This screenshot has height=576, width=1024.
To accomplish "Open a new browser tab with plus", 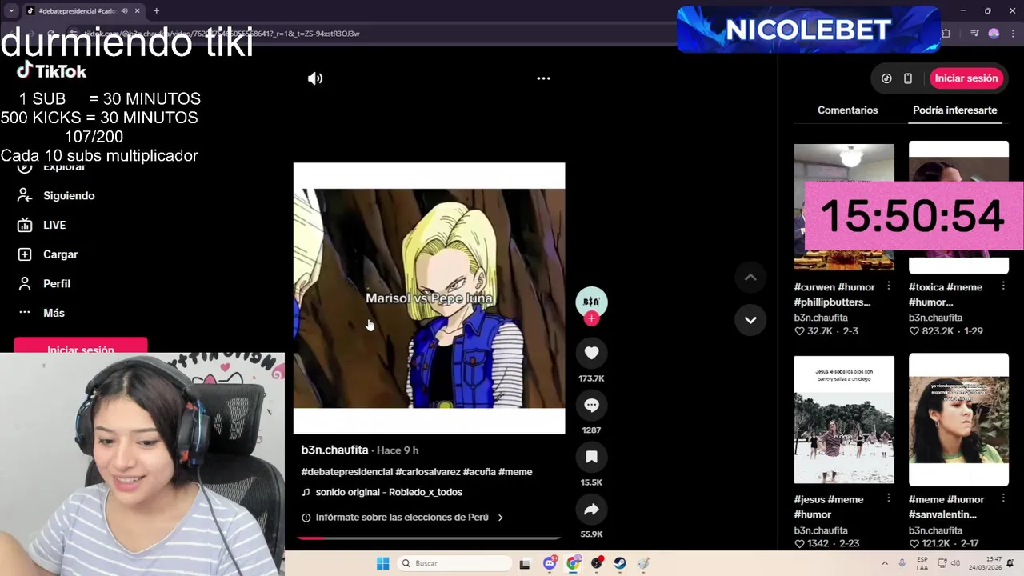I will [x=156, y=11].
